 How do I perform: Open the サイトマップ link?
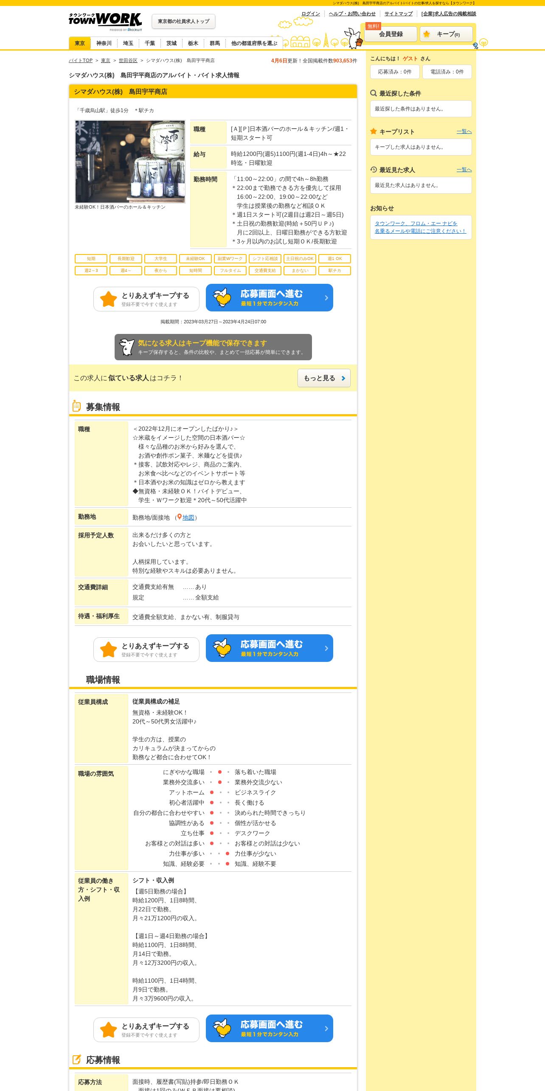coord(399,14)
